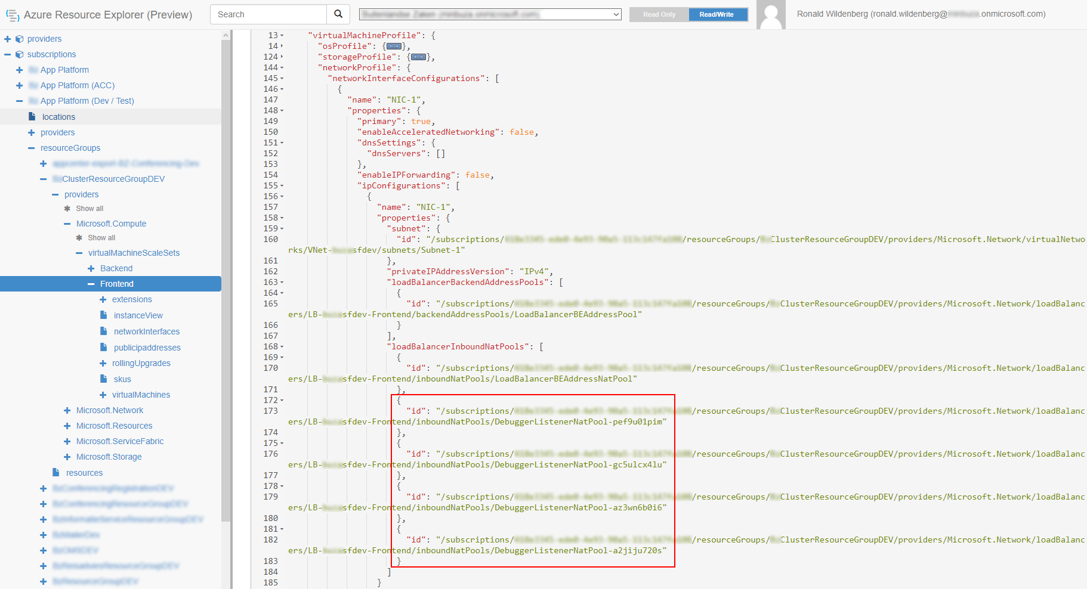Open the networkInterfaces link
This screenshot has width=1087, height=589.
click(147, 331)
